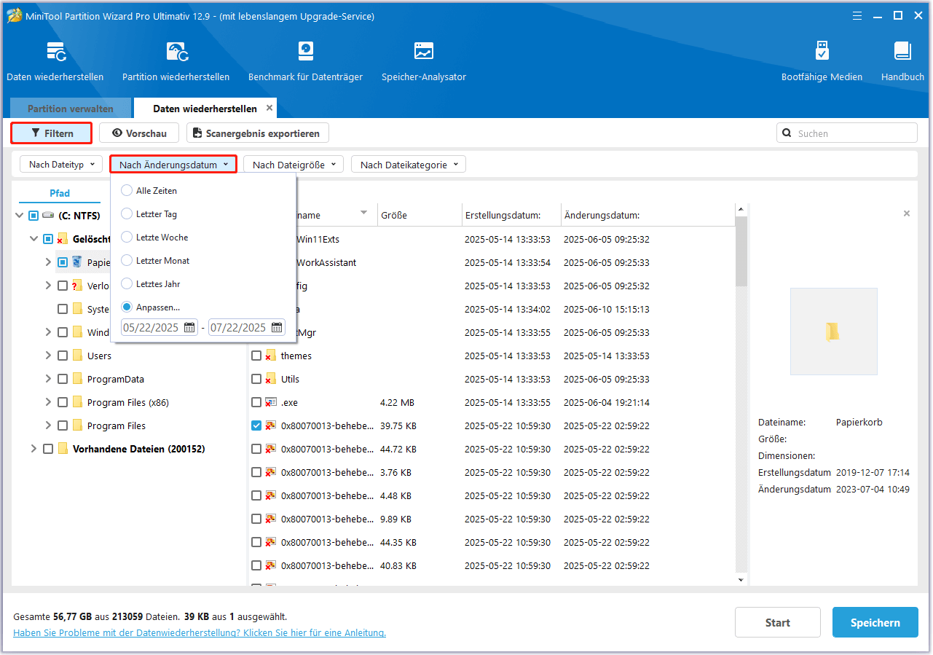Image resolution: width=933 pixels, height=655 pixels.
Task: Click the Vorschau button
Action: [138, 133]
